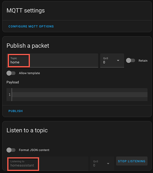Image resolution: width=153 pixels, height=173 pixels.
Task: Click line number 1 in Payload gutter
Action: point(10,95)
